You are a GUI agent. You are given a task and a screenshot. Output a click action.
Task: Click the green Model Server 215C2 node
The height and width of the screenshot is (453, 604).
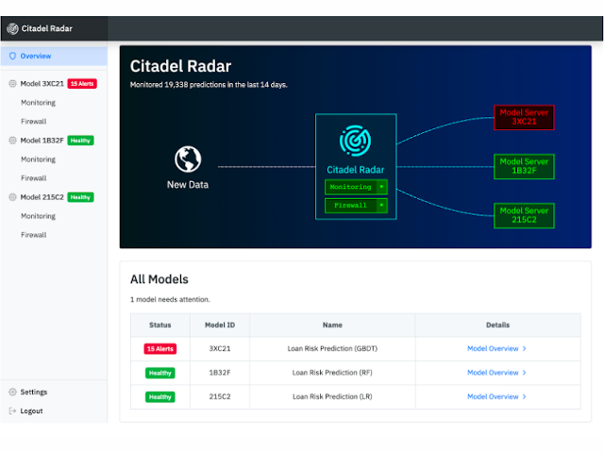524,215
